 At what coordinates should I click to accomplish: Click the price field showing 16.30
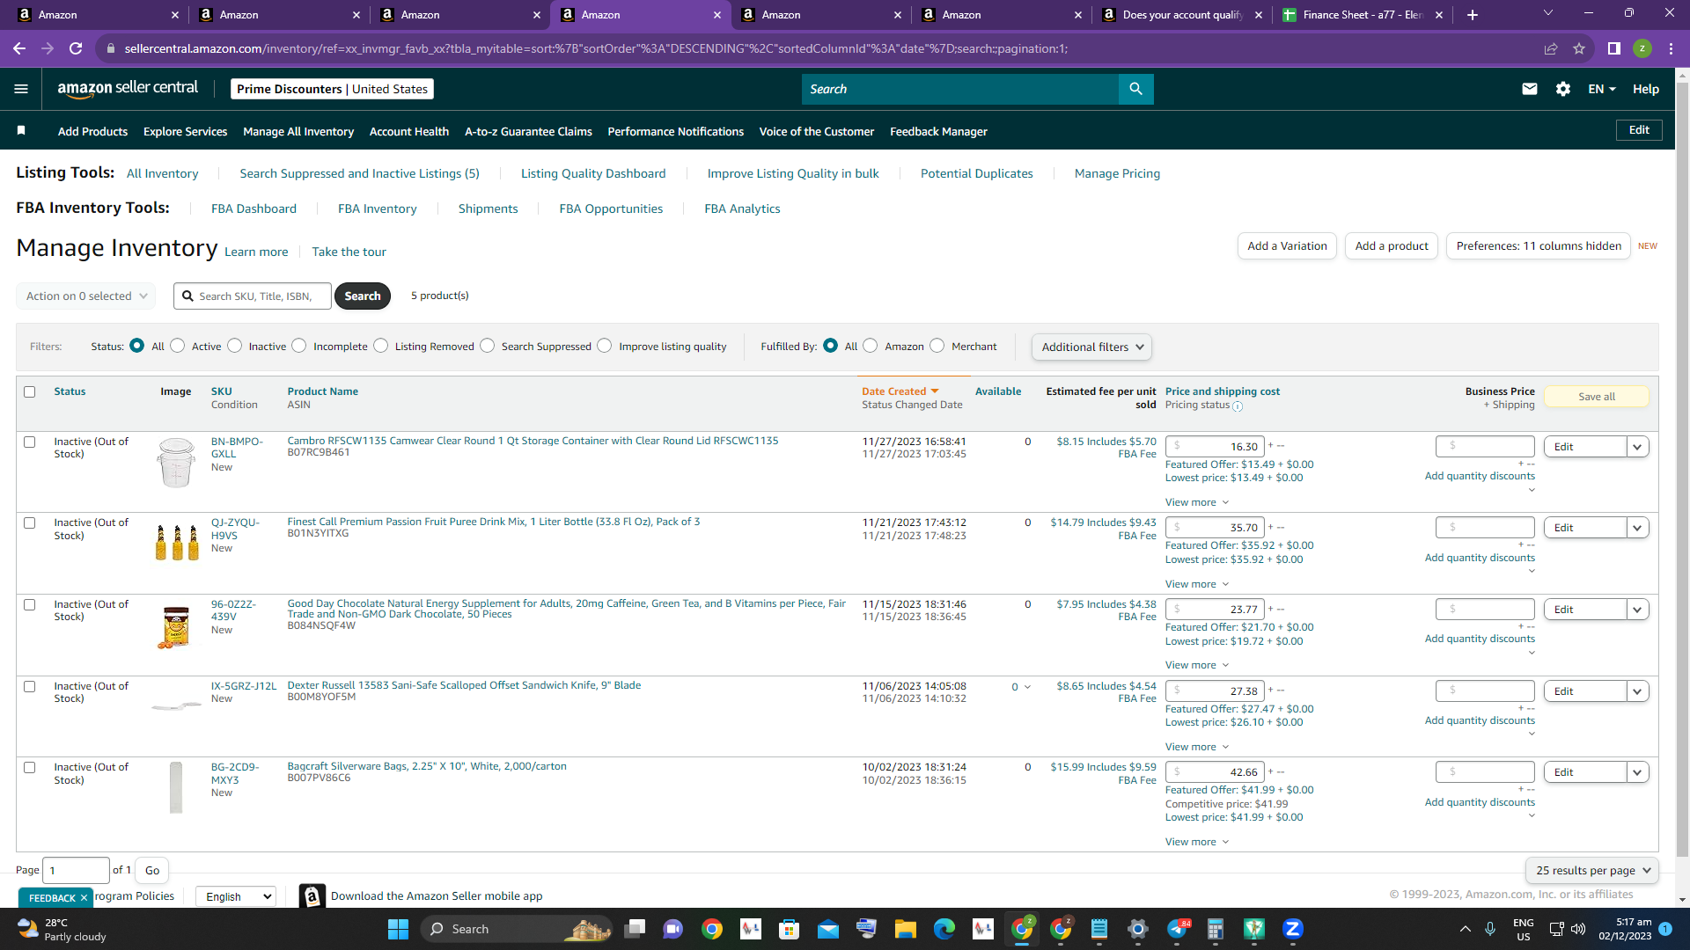click(x=1215, y=447)
